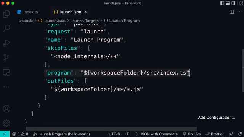Open the Search view in activity bar

pyautogui.click(x=6, y=28)
